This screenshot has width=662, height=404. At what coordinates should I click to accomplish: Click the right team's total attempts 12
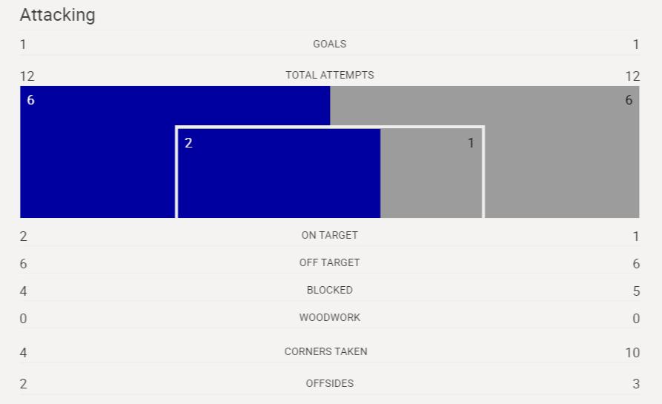coord(632,76)
